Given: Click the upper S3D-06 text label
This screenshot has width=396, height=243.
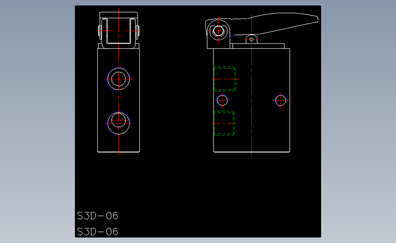Looking at the screenshot, I should (x=97, y=216).
